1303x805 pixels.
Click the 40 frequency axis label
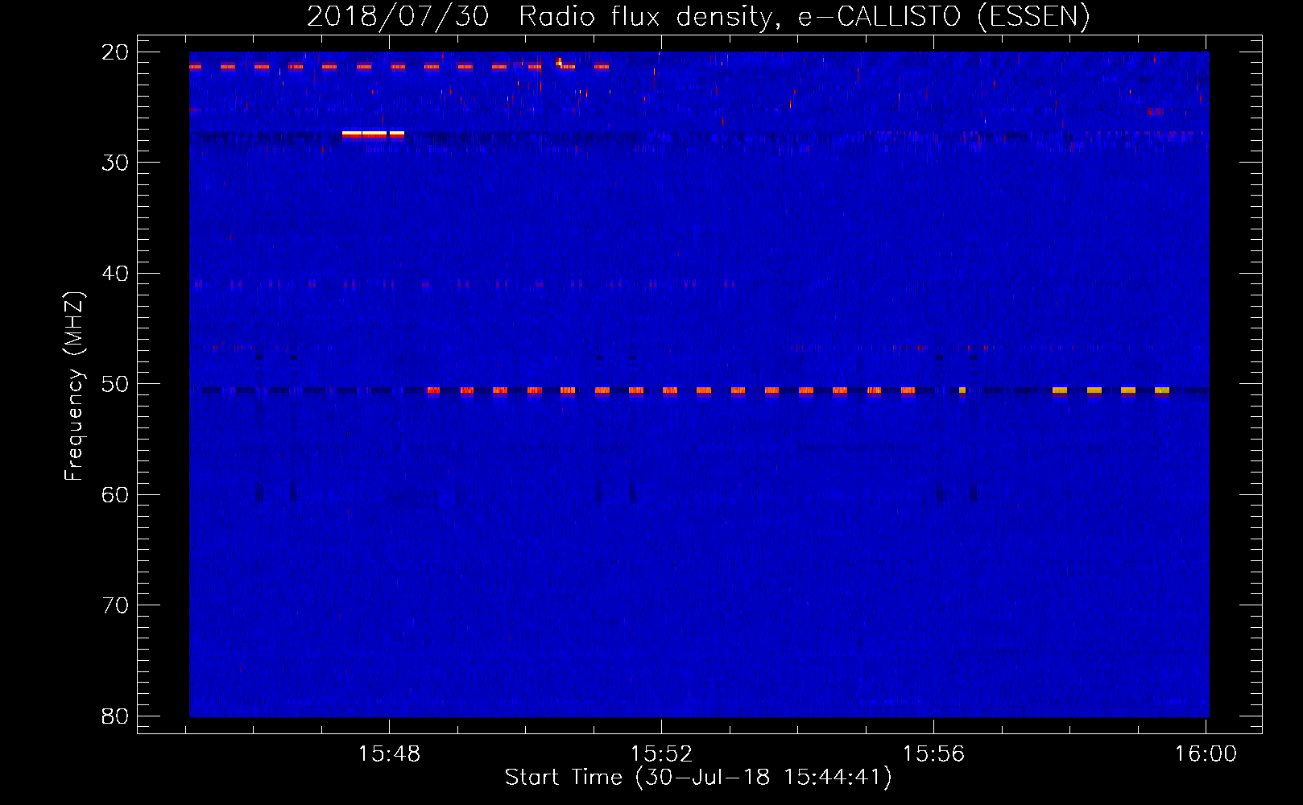[115, 274]
